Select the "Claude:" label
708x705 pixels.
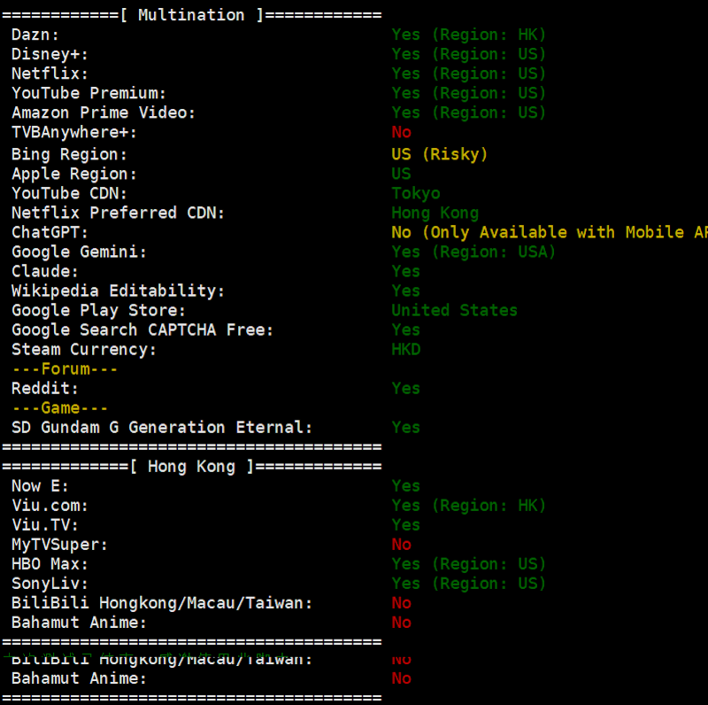click(x=45, y=271)
